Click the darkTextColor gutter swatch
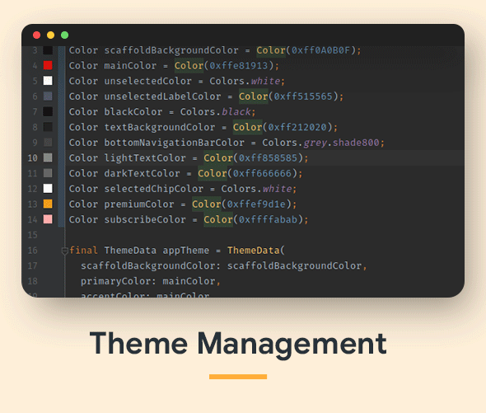 tap(48, 173)
